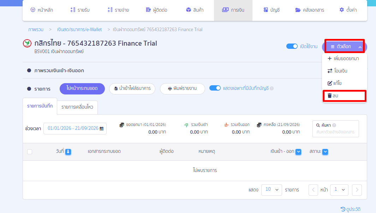Toggle แสดงเฉพาะที่มีบันทึกบัญชี switch
The width and height of the screenshot is (376, 213).
215,88
